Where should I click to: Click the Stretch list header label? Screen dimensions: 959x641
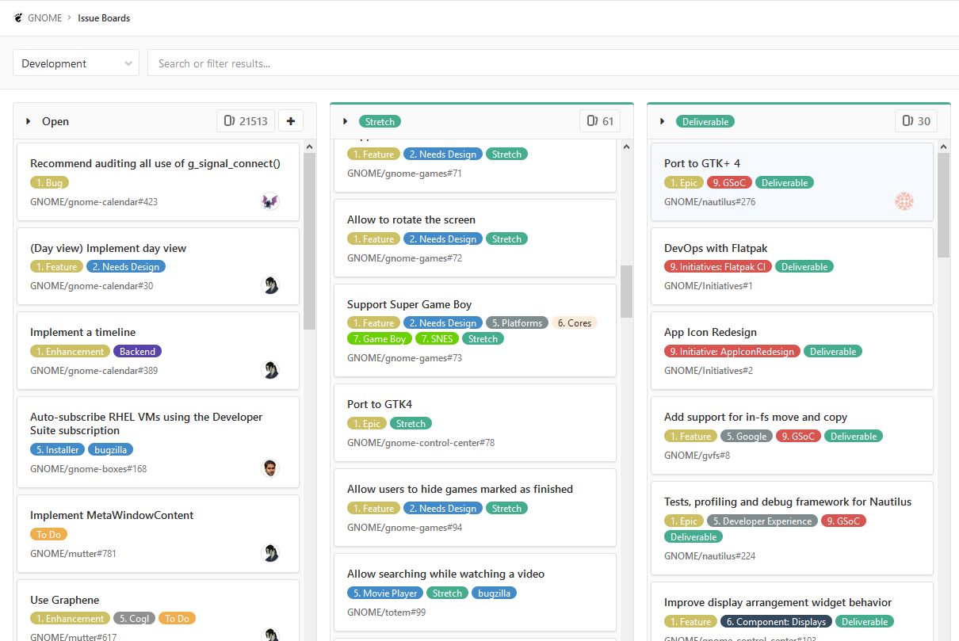pyautogui.click(x=380, y=121)
